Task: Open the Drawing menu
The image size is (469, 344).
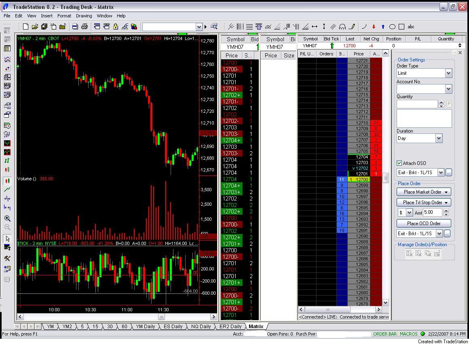Action: 84,16
